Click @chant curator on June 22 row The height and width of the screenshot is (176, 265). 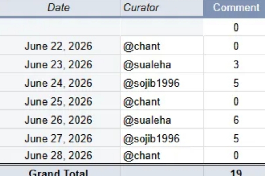pos(142,46)
